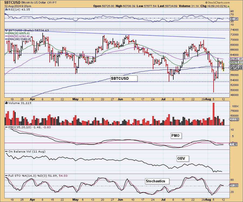This screenshot has width=243, height=202.
Task: Click the 60976.81 price tag on right axis
Action: point(236,62)
